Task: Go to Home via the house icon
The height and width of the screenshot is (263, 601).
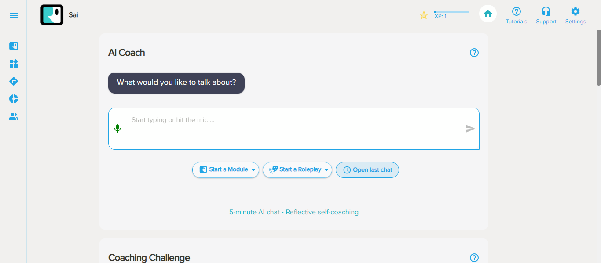Action: [x=487, y=14]
